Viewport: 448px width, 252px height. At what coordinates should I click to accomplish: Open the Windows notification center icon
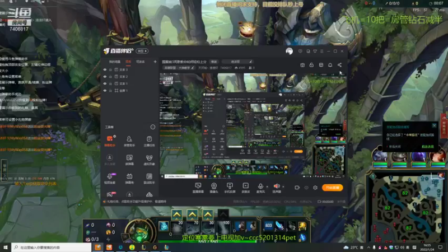(440, 248)
